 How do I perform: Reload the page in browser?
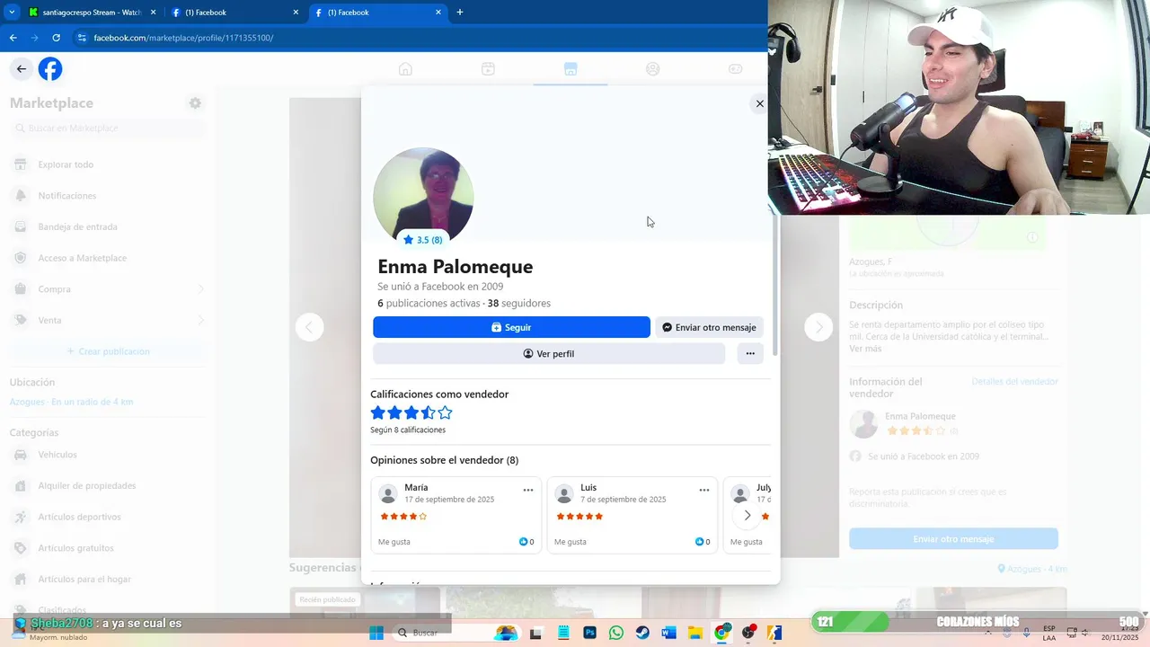coord(56,38)
